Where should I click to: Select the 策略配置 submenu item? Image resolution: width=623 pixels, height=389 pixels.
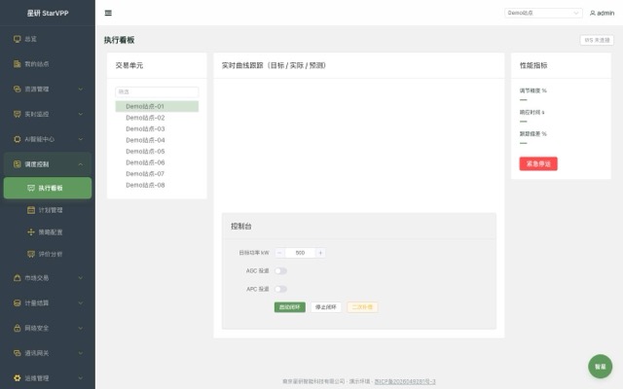[x=48, y=232]
